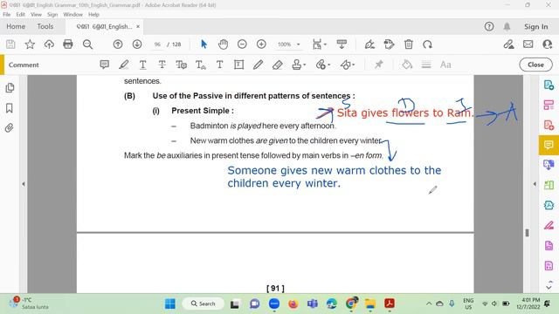This screenshot has height=314, width=559.
Task: Rotate the page with the rotate icon
Action: pyautogui.click(x=427, y=44)
